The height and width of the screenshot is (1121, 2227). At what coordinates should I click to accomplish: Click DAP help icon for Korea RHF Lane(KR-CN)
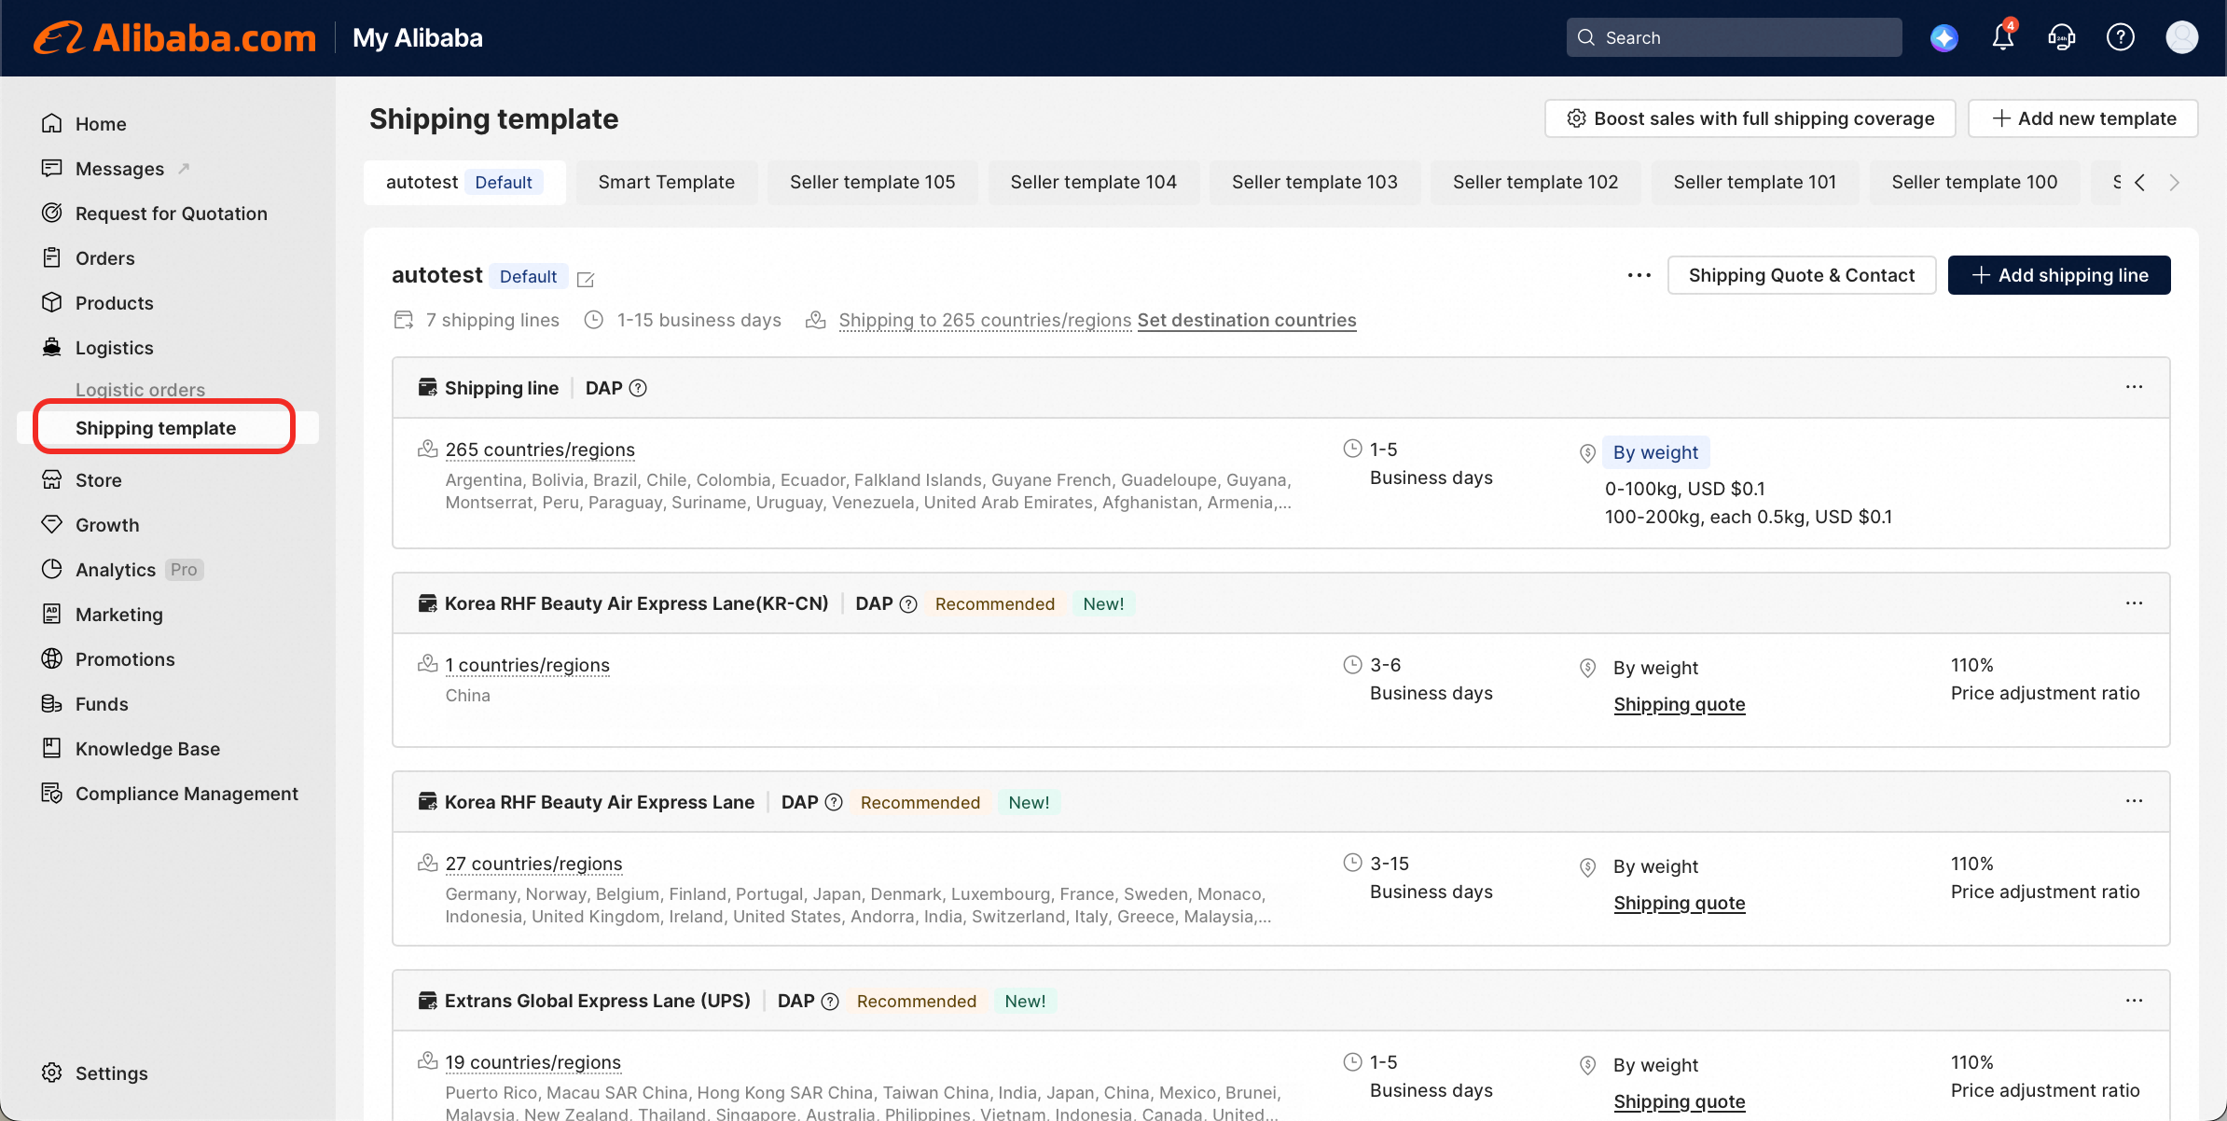[x=908, y=604]
